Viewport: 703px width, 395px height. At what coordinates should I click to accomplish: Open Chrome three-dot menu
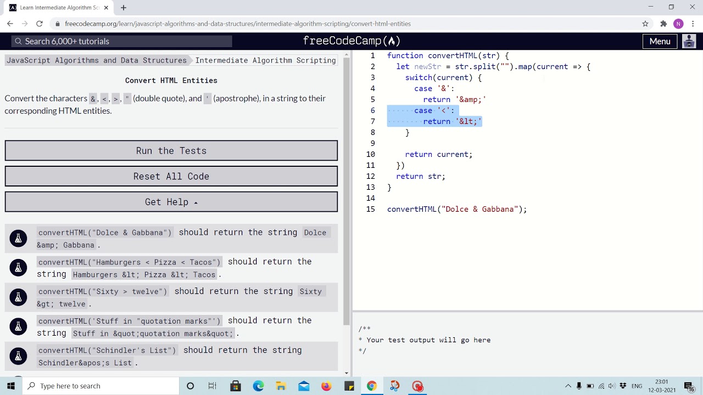click(x=693, y=24)
